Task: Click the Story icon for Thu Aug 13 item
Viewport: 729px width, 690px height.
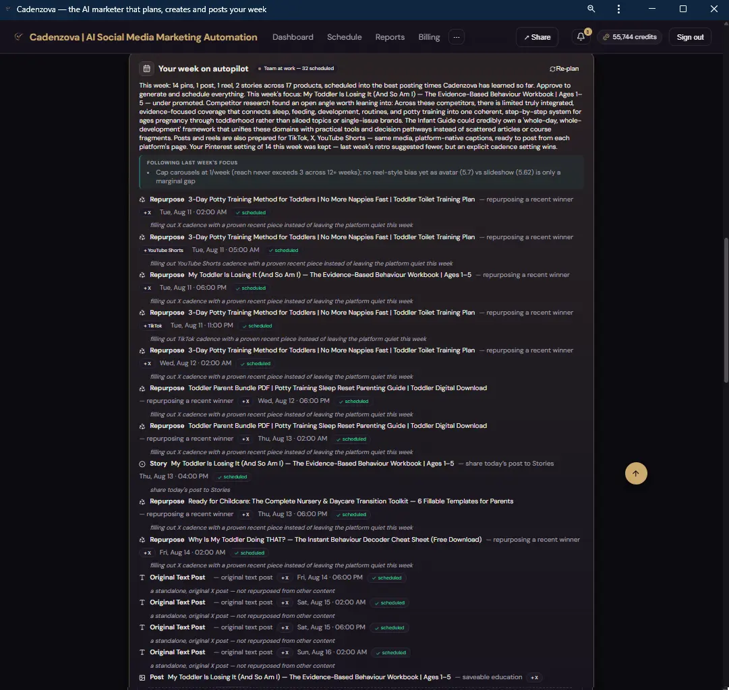Action: [142, 464]
